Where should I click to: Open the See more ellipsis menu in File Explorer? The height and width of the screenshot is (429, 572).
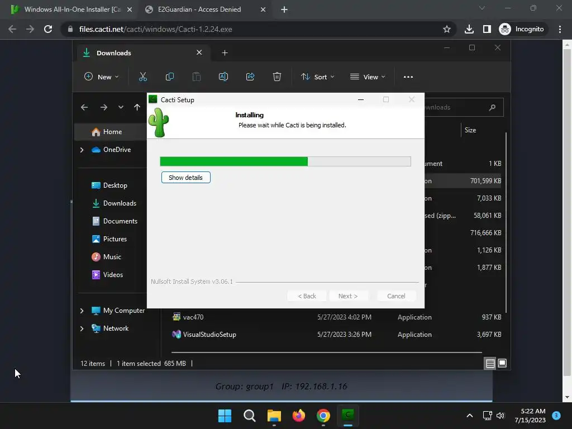(408, 77)
